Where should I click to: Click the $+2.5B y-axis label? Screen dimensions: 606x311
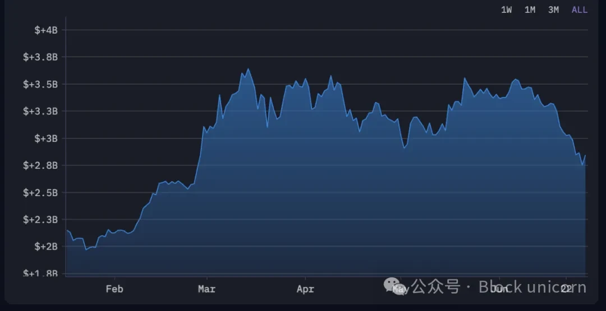[x=40, y=192]
